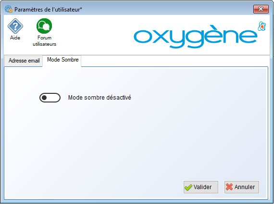The image size is (274, 204).
Task: Click the blue Oxygène logo text
Action: 195,37
